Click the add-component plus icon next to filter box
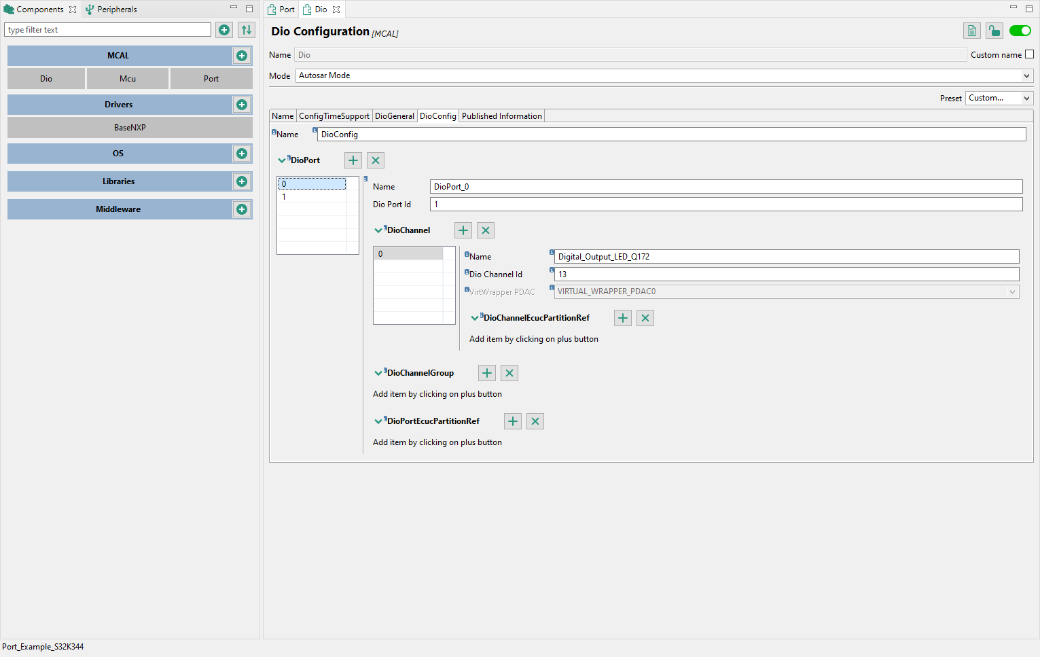 223,29
